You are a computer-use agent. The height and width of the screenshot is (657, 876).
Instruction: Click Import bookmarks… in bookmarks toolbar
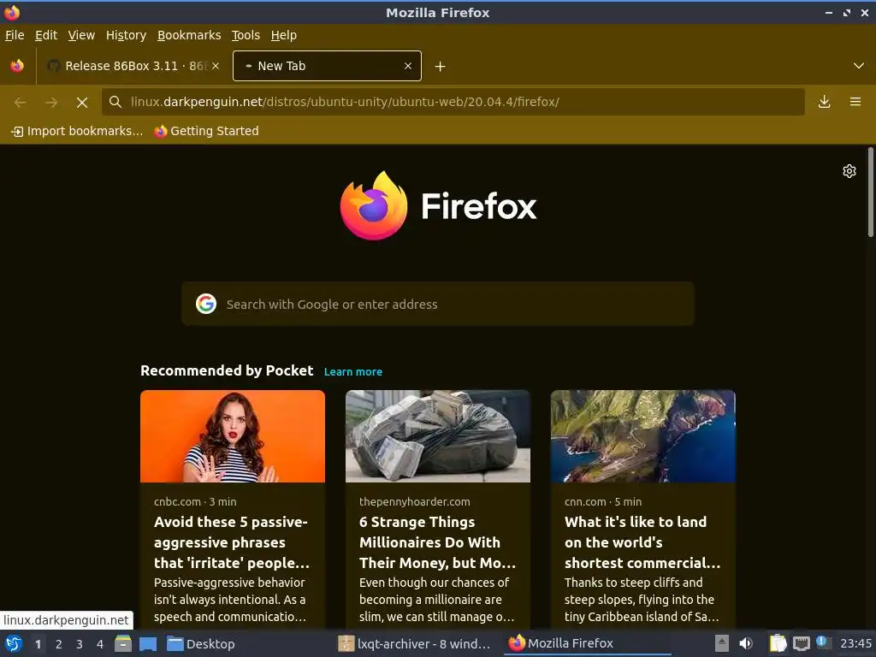(77, 131)
